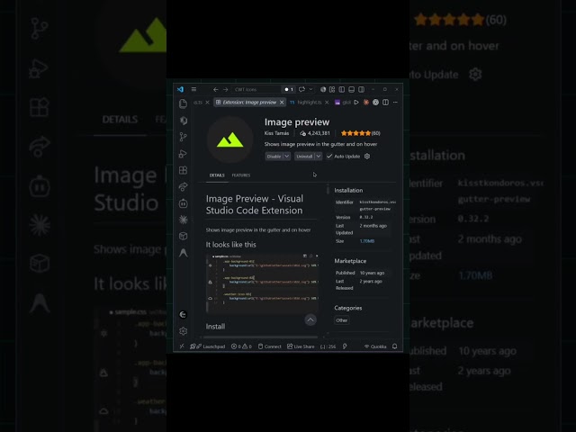This screenshot has height=432, width=576.
Task: Click Launchpad in the status bar
Action: click(x=208, y=346)
